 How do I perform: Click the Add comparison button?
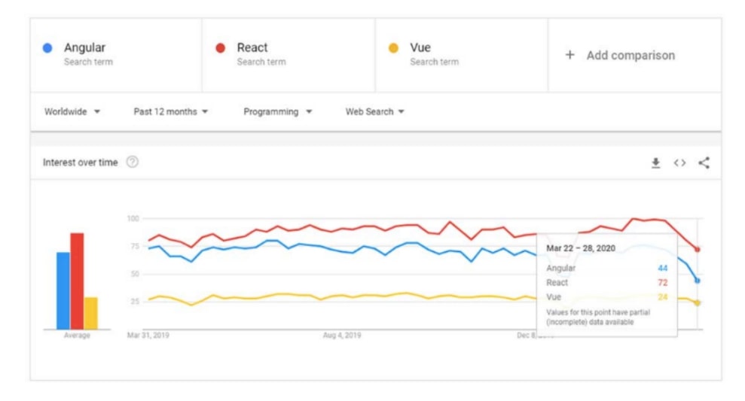631,55
